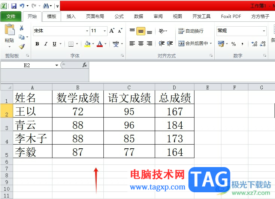Screen dimensions: 275x199
Task: Switch to the 数据 tab
Action: click(x=139, y=17)
